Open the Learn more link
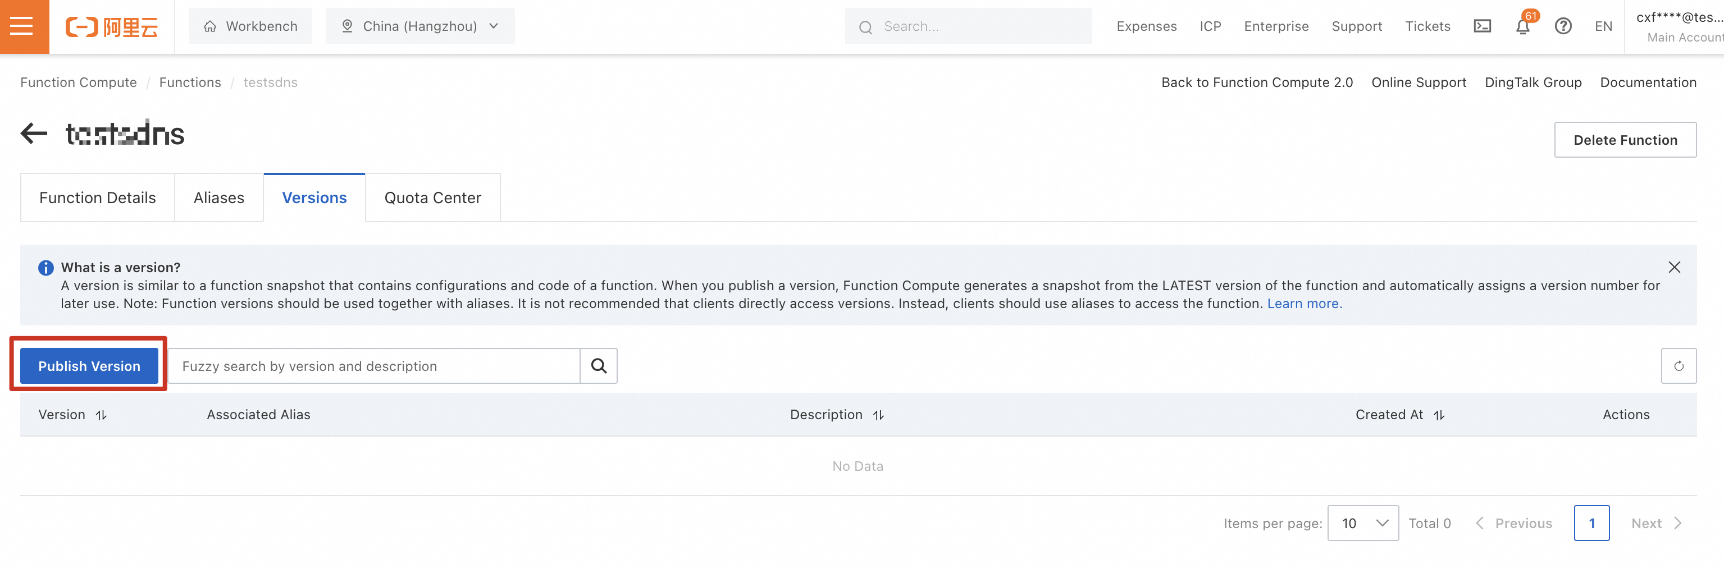The image size is (1724, 569). pos(1304,304)
